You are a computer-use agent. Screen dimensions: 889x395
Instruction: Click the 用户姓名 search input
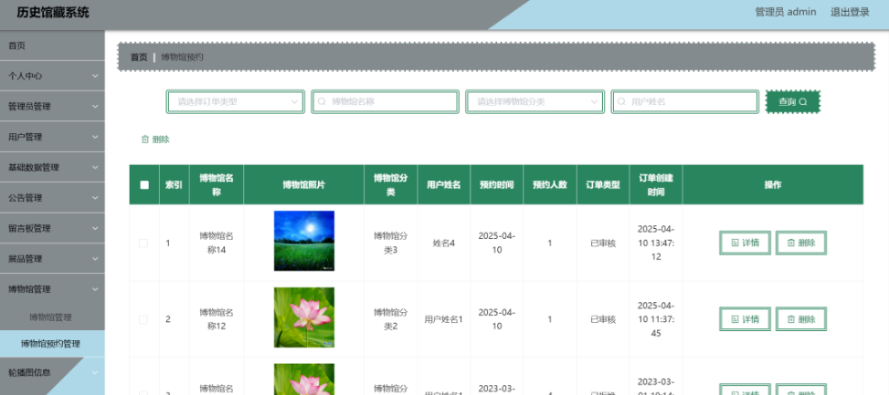pos(684,102)
